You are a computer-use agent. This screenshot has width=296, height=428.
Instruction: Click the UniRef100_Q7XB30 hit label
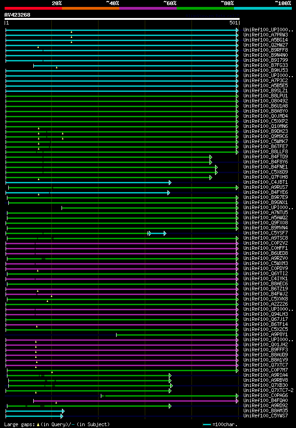pyautogui.click(x=265, y=386)
